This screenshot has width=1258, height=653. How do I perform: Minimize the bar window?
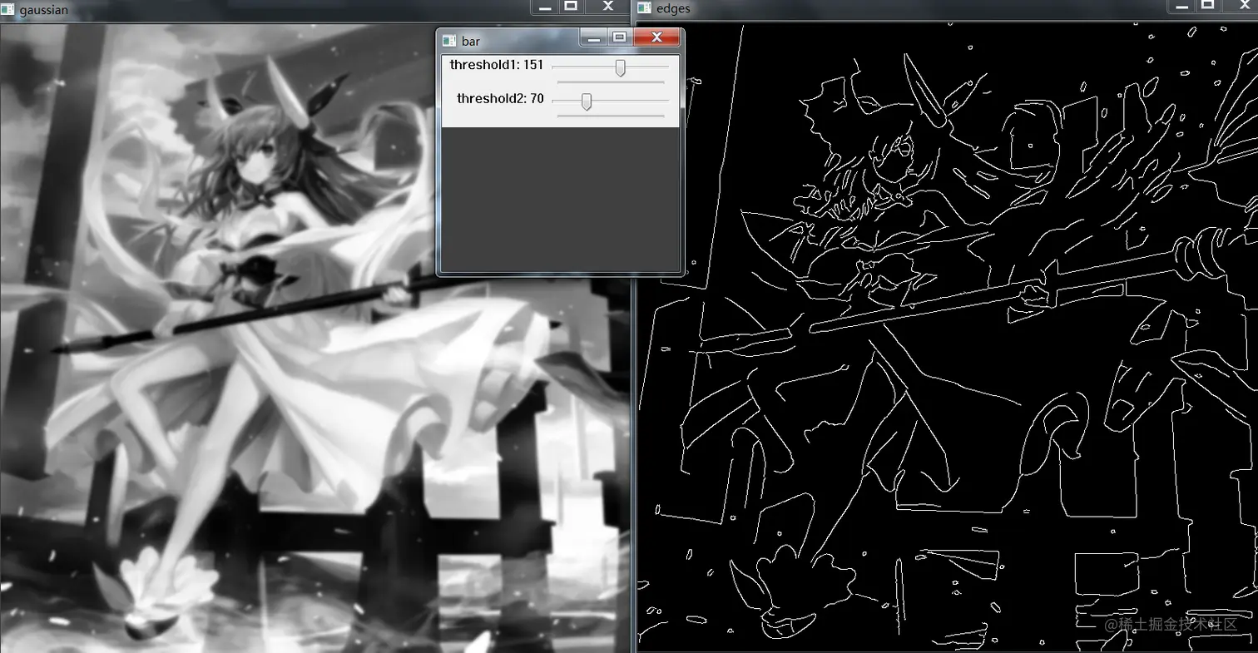(x=594, y=37)
